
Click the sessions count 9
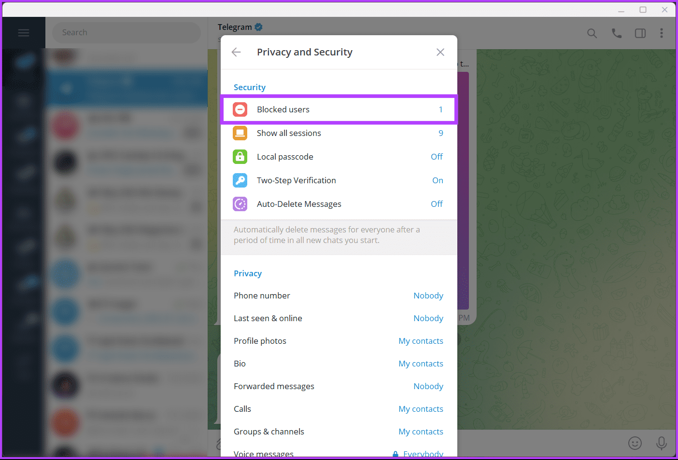click(x=440, y=133)
